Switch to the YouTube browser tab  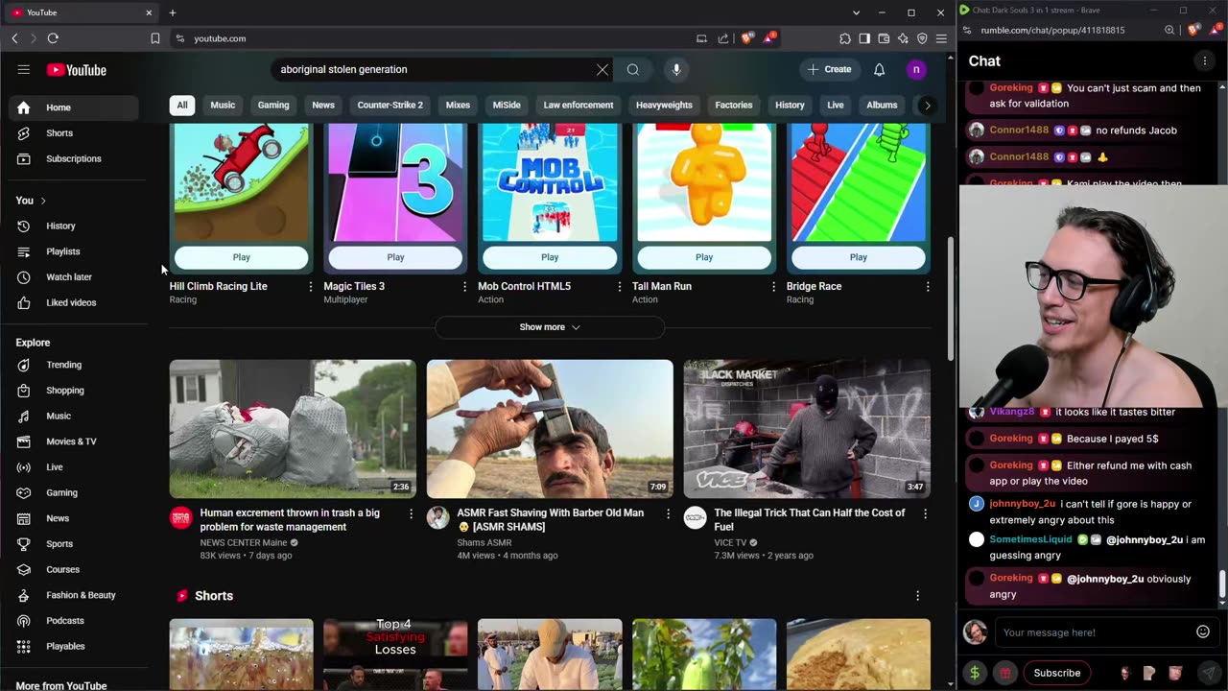[82, 12]
